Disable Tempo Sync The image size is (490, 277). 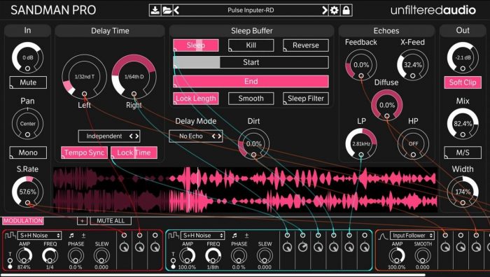pos(84,152)
